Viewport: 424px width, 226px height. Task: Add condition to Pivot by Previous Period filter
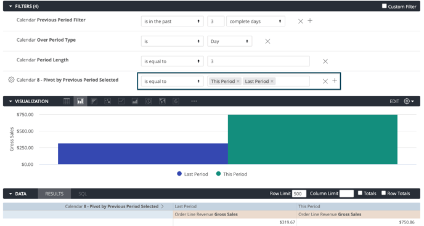335,80
